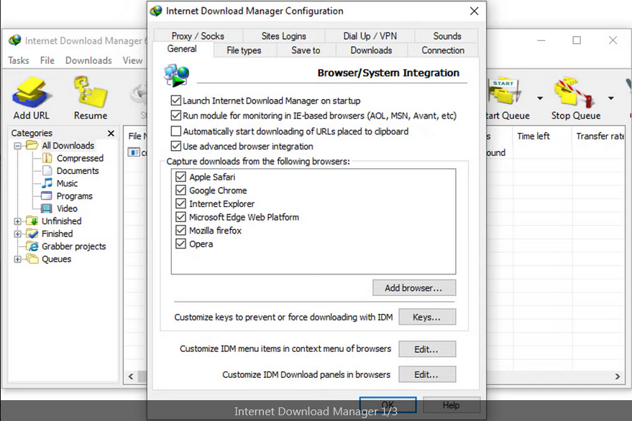Image resolution: width=632 pixels, height=421 pixels.
Task: Click the Add browser... button
Action: pos(414,287)
